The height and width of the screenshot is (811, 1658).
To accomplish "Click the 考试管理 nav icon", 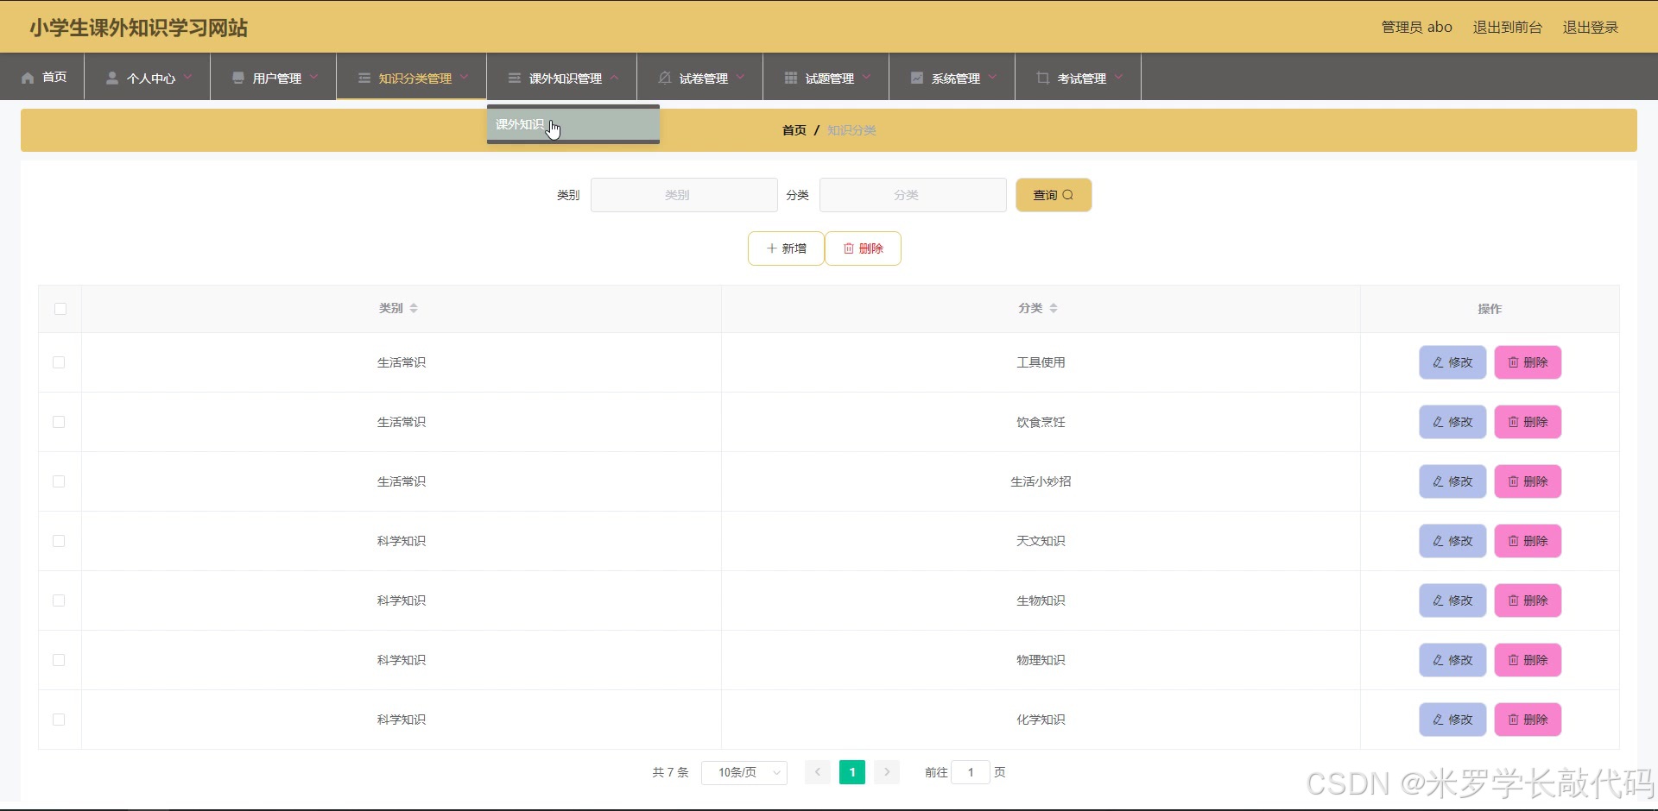I will coord(1043,78).
